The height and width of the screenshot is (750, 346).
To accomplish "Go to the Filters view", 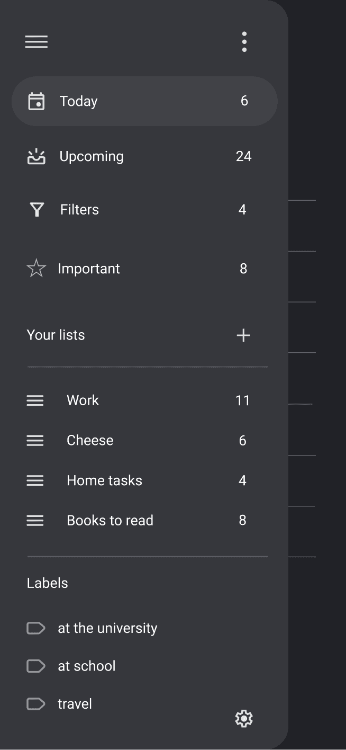I will coord(79,210).
